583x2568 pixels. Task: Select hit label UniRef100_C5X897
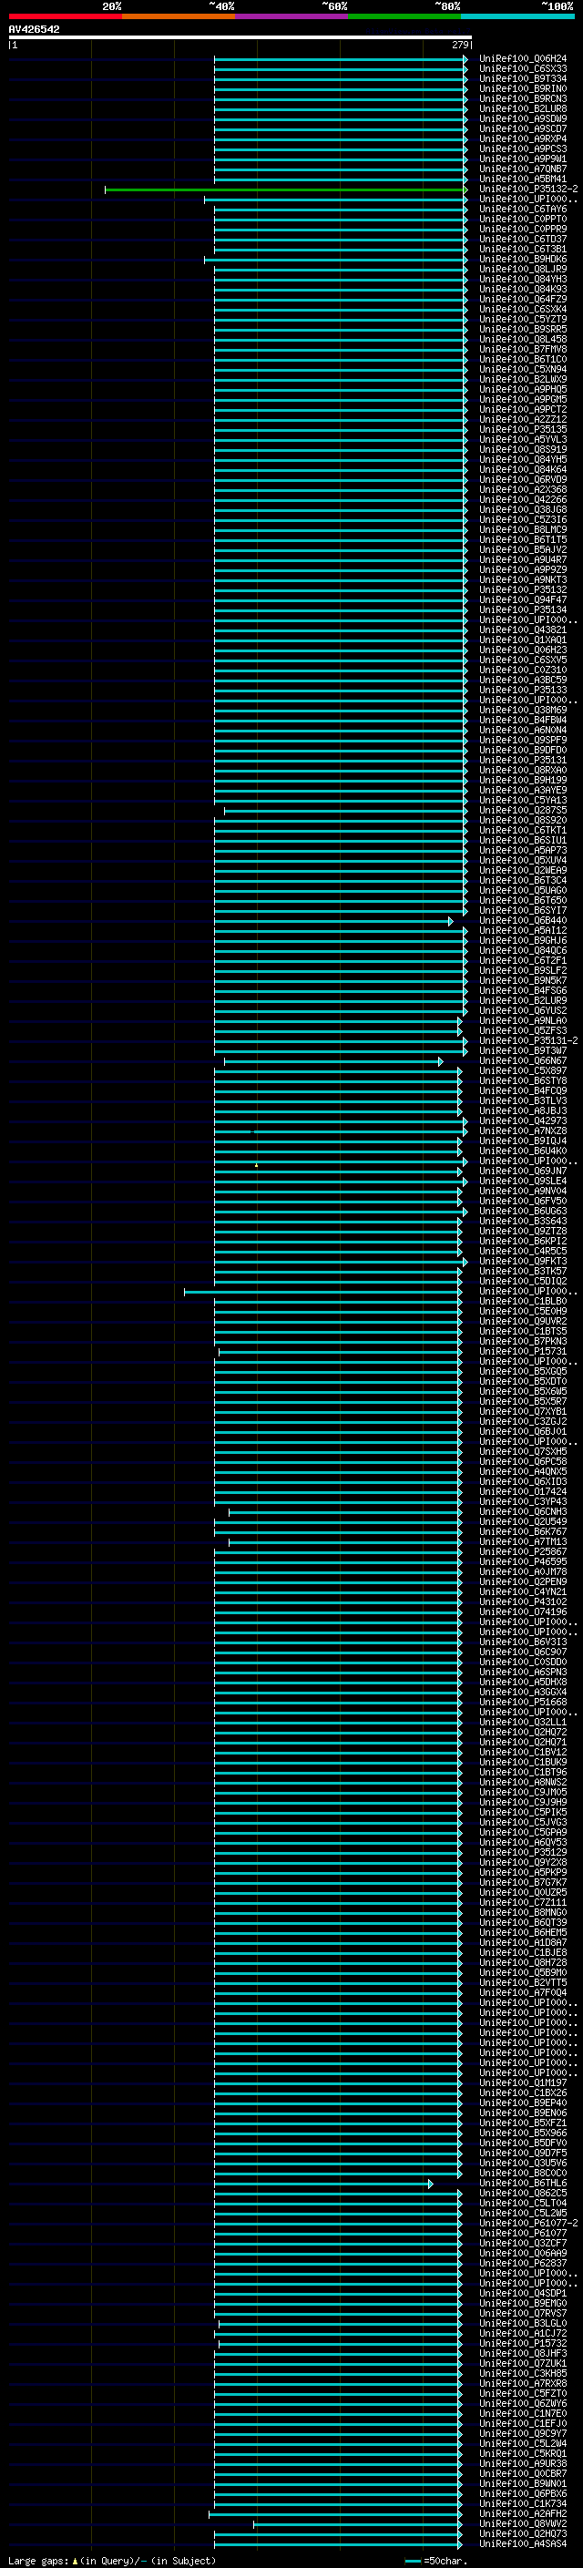pyautogui.click(x=522, y=1070)
